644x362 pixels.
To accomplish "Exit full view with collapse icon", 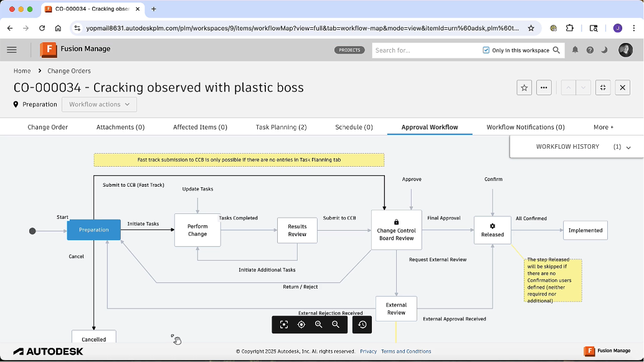I will pos(603,87).
